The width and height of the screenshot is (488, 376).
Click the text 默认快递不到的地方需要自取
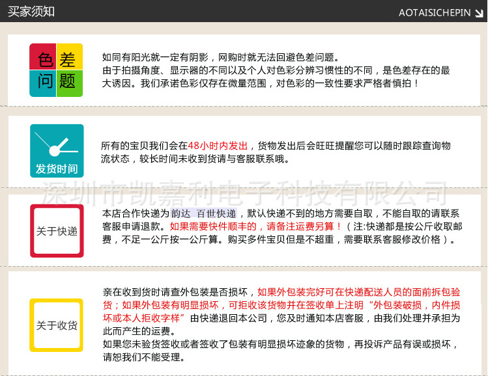pos(310,213)
